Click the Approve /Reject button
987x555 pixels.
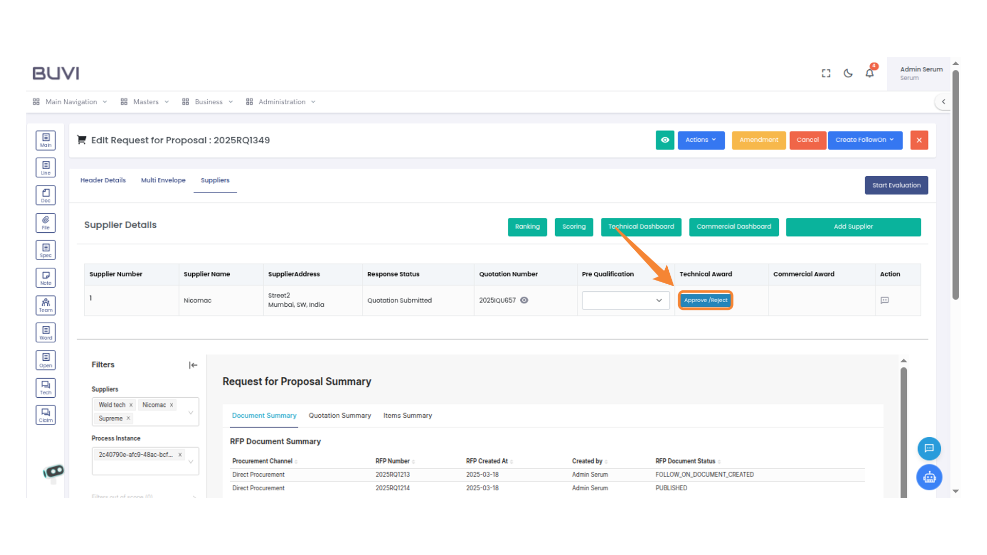pyautogui.click(x=705, y=300)
